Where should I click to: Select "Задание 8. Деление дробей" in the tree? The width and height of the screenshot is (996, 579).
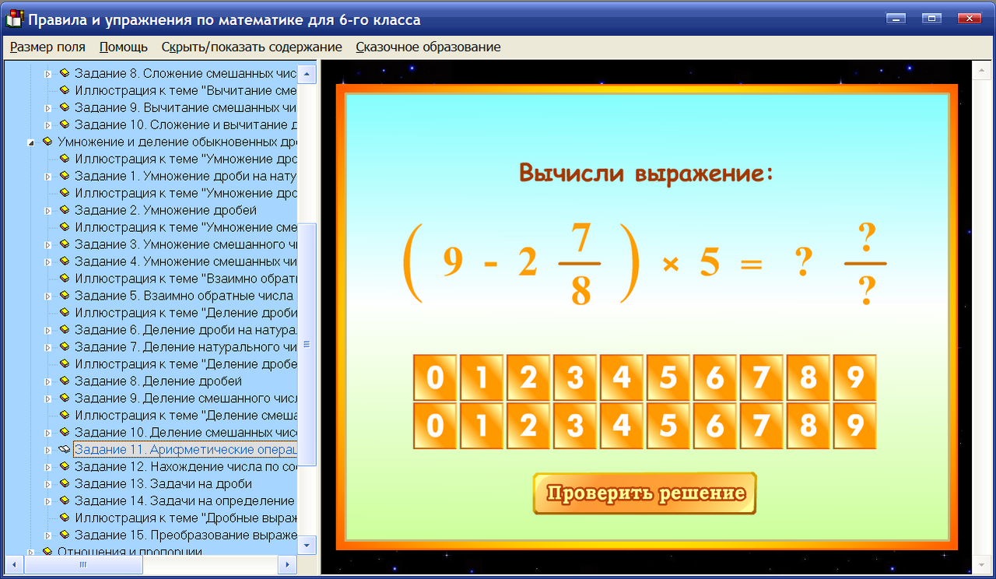156,381
